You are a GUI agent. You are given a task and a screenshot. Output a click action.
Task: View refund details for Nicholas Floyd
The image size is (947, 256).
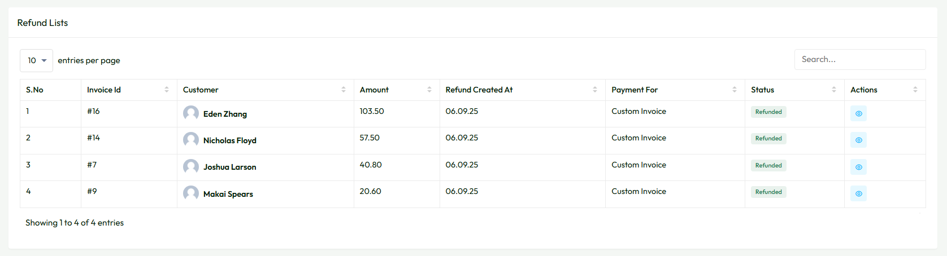pyautogui.click(x=858, y=140)
